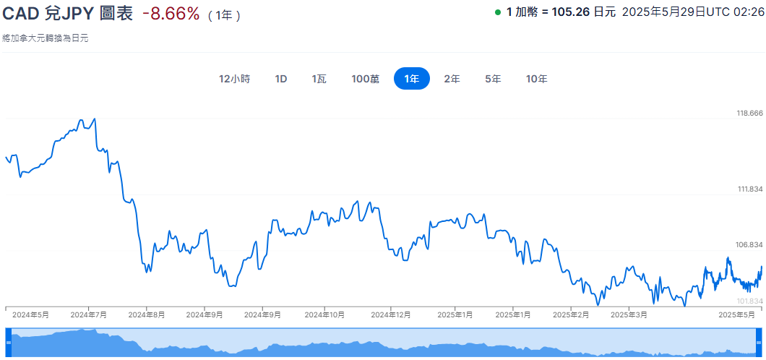Click the 2024年8月 x-axis label

tap(147, 315)
